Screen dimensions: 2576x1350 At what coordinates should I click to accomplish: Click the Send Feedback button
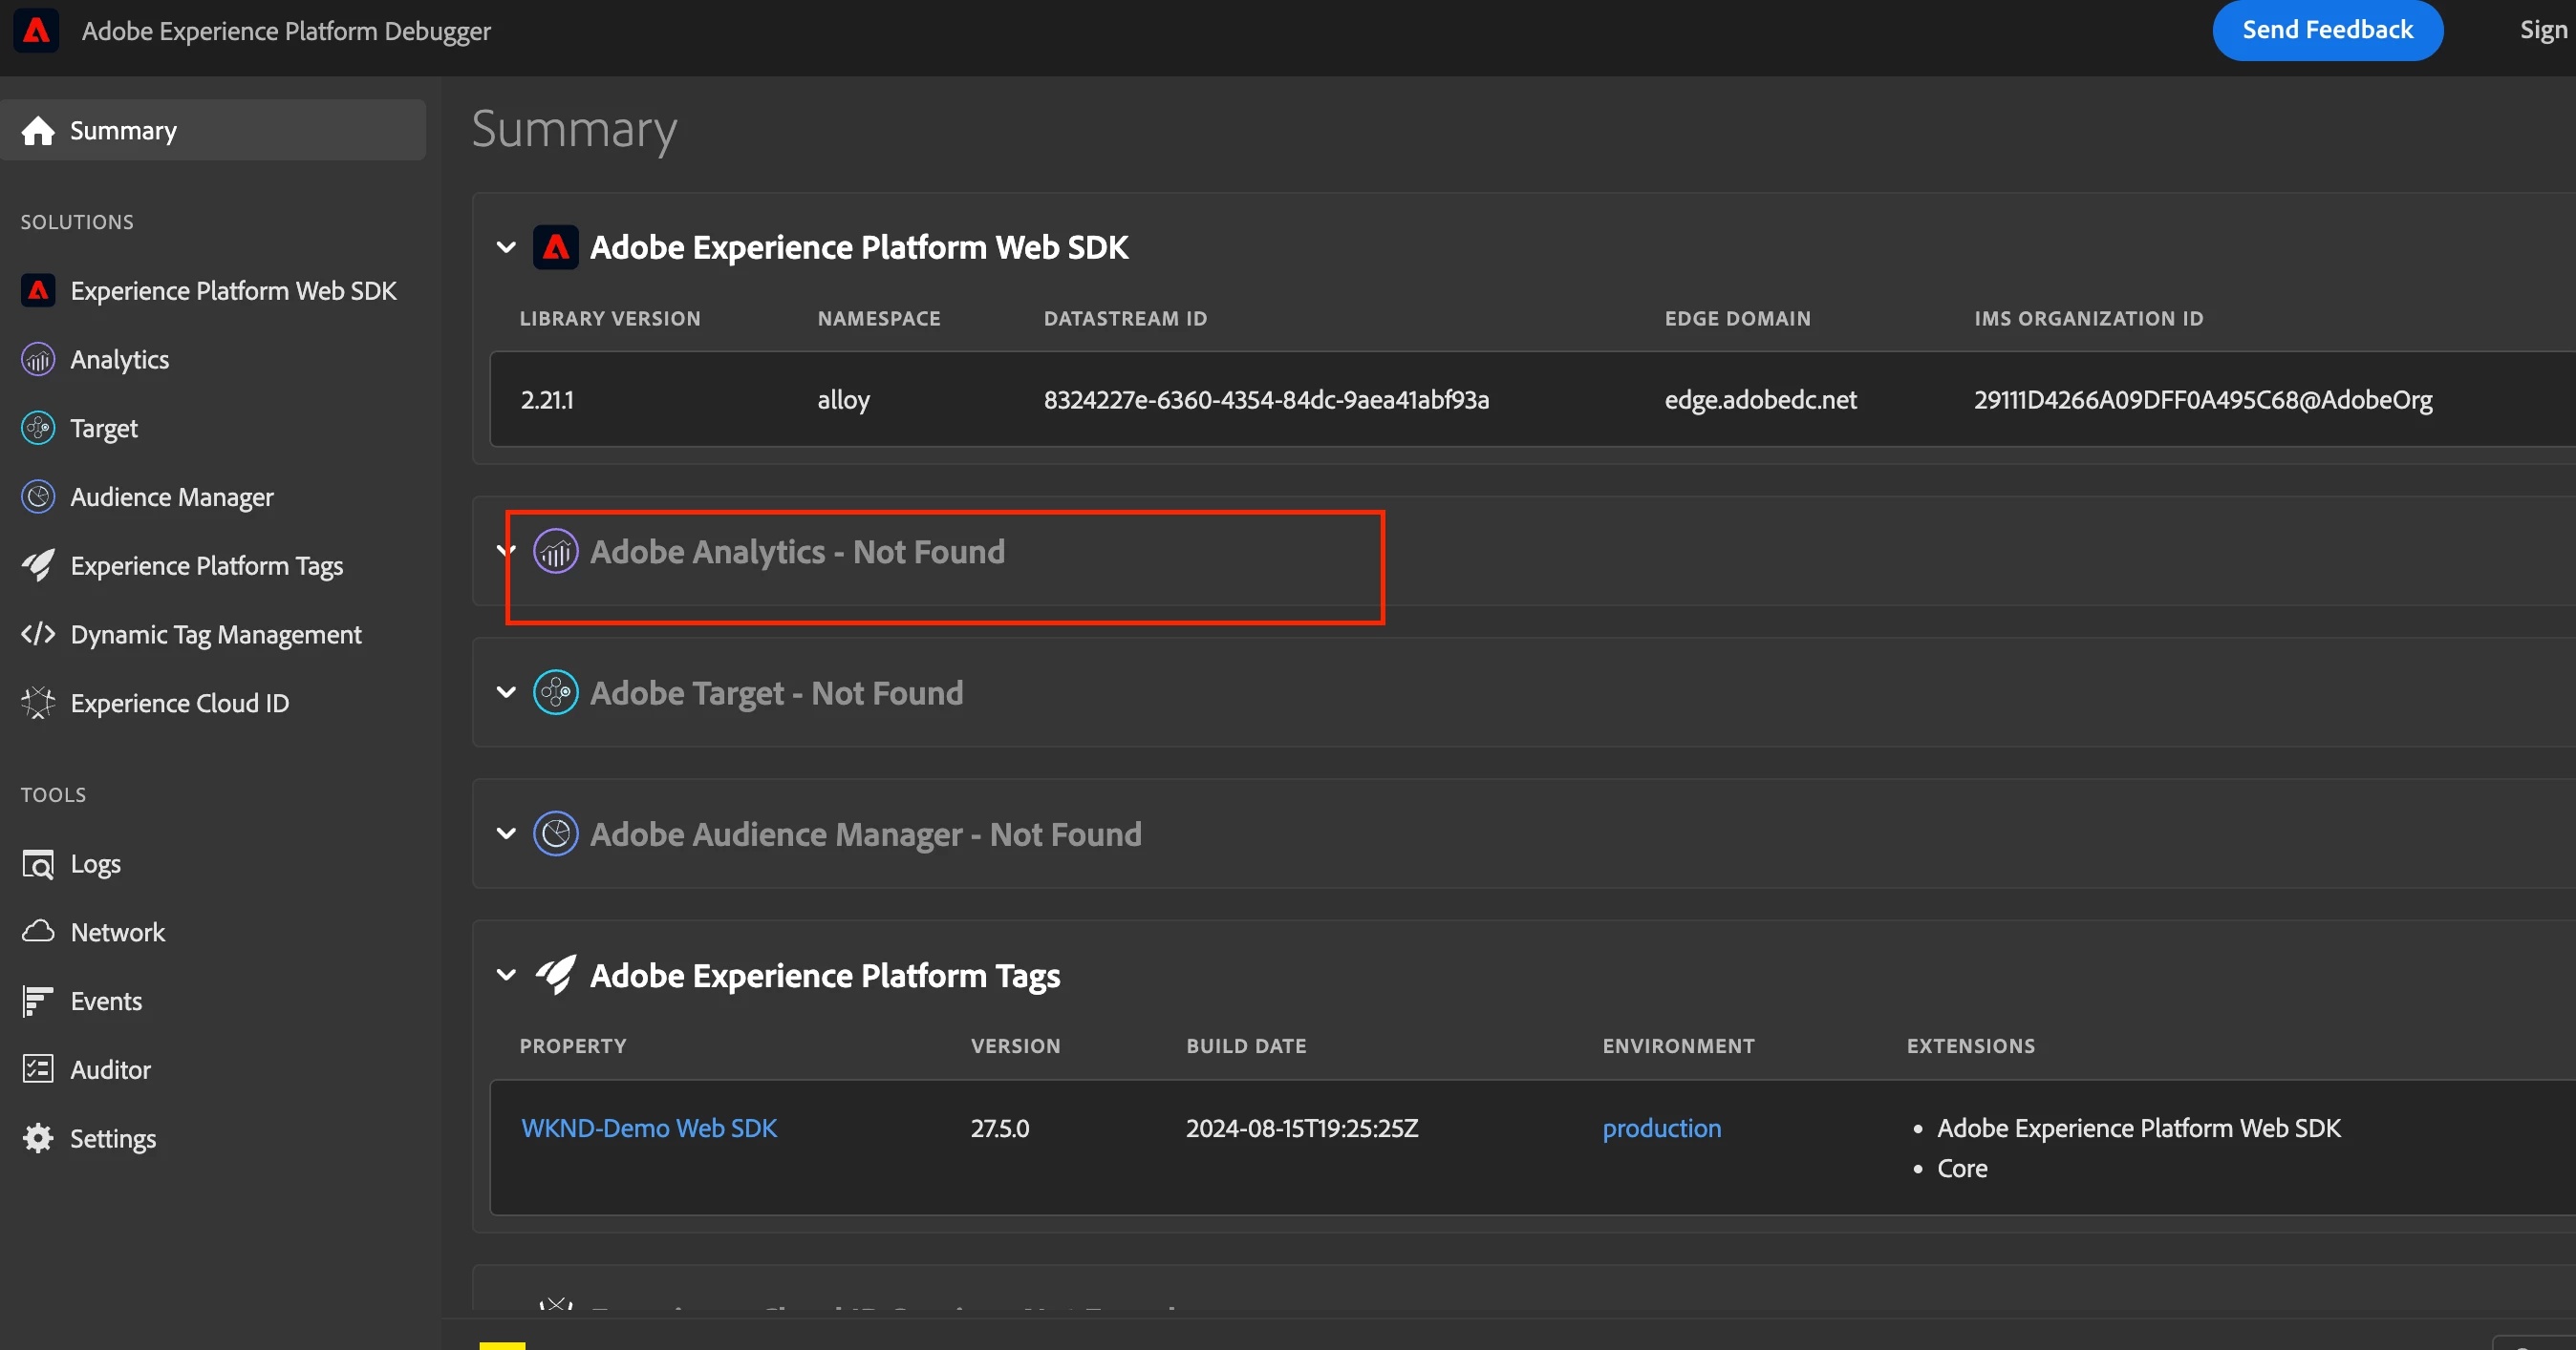tap(2326, 31)
